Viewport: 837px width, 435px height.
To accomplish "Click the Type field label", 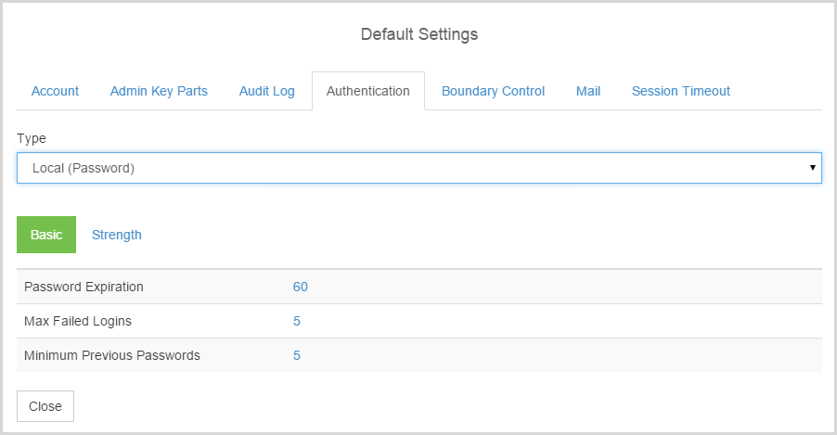I will 32,139.
